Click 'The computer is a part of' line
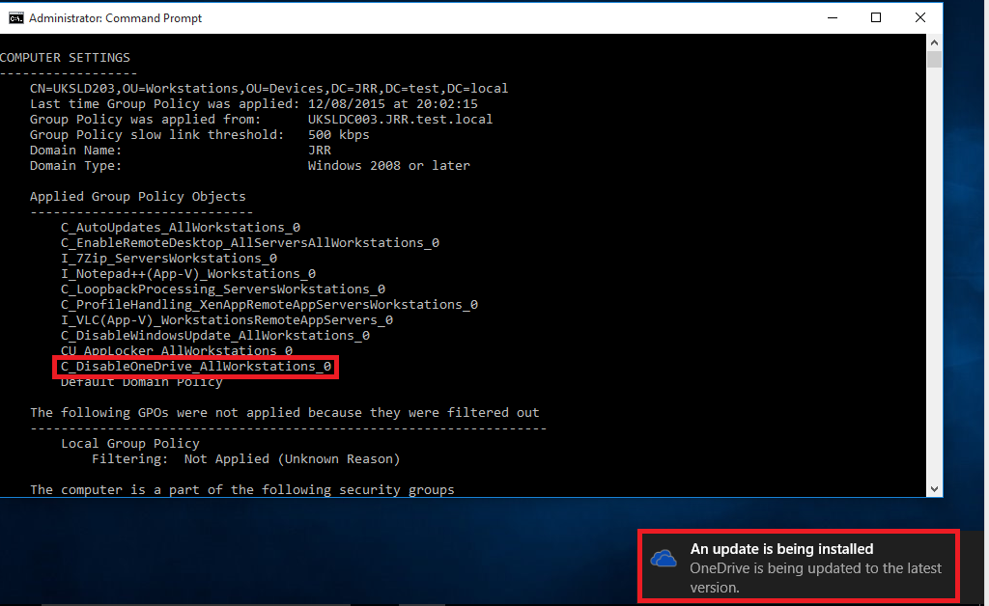989x606 pixels. tap(242, 489)
